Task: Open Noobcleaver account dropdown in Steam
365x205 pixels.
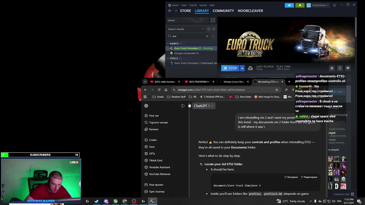Action: coord(317,5)
